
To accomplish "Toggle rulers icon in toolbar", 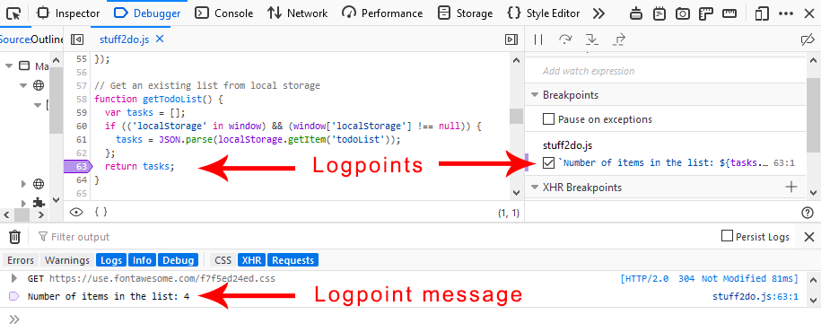I will 706,13.
